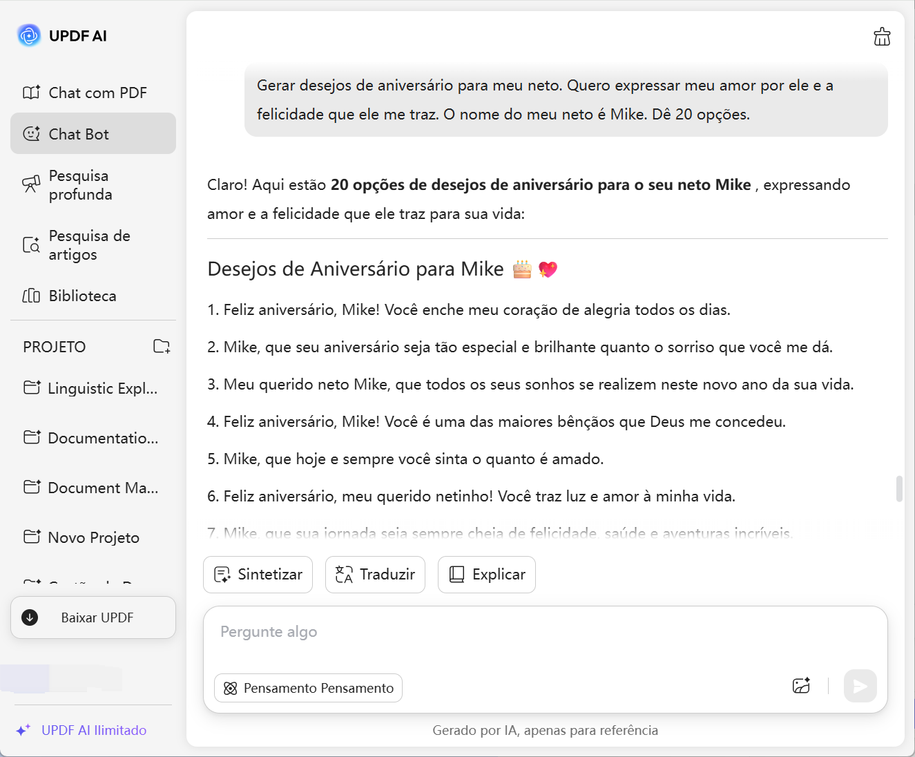This screenshot has width=915, height=757.
Task: Select the Pesquisa de artigos icon
Action: click(x=30, y=245)
